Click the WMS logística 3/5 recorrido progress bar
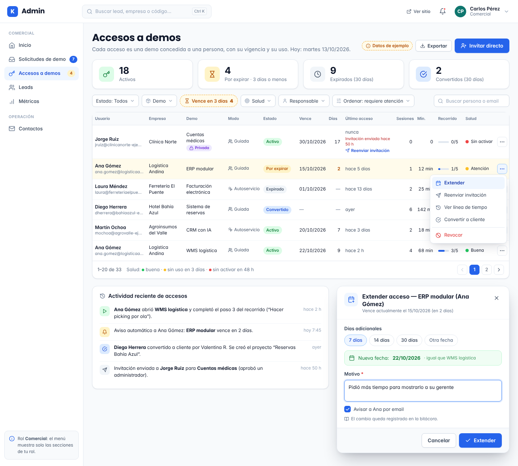The height and width of the screenshot is (466, 518). click(x=444, y=251)
